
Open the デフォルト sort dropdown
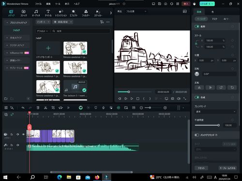click(42, 31)
